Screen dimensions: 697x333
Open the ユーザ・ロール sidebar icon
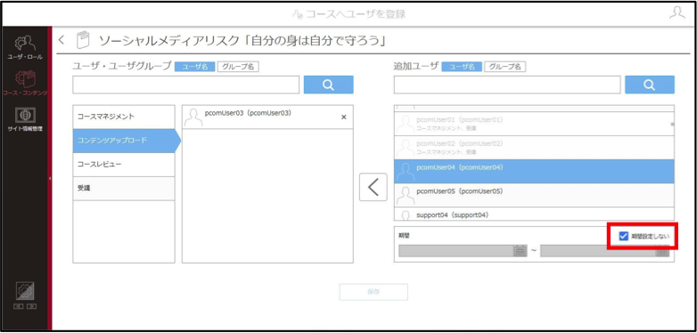pyautogui.click(x=25, y=44)
